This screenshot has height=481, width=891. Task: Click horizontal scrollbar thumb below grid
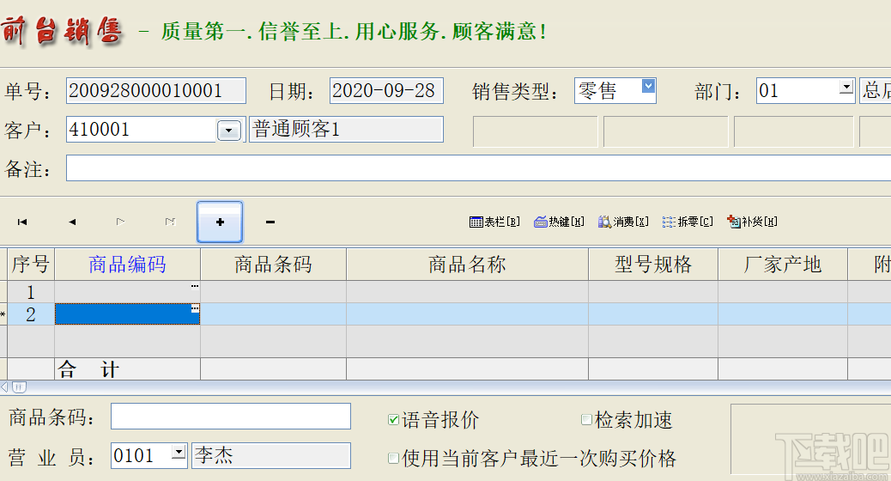19,387
